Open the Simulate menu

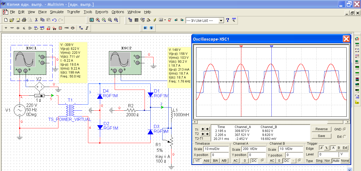click(x=57, y=12)
